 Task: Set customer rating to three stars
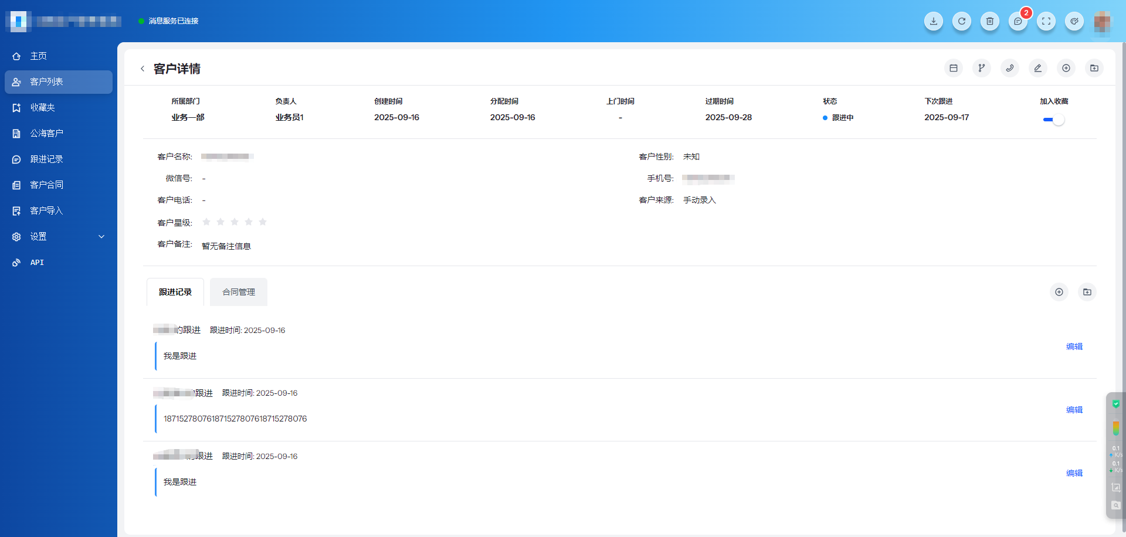coord(235,222)
